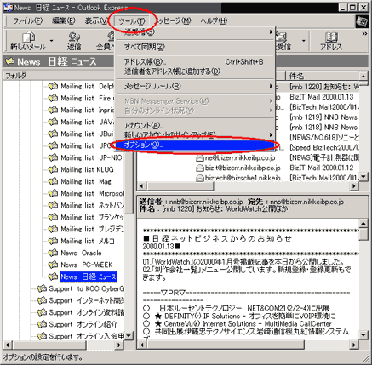
Task: Open the New Mail dropdown arrow
Action: [51, 41]
